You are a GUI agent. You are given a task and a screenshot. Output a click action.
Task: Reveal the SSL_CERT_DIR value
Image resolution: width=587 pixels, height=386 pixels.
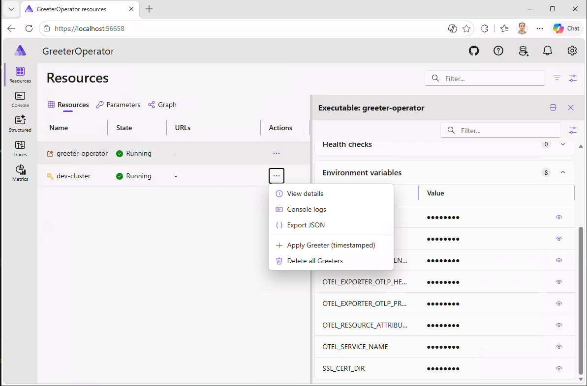559,368
